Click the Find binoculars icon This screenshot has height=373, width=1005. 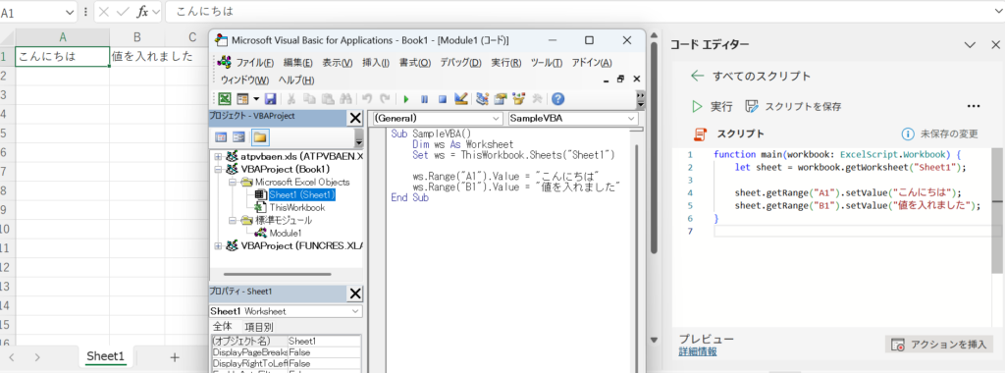346,99
